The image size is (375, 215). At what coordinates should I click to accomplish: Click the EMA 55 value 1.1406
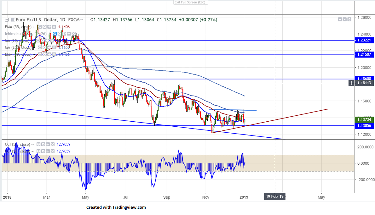[64, 27]
